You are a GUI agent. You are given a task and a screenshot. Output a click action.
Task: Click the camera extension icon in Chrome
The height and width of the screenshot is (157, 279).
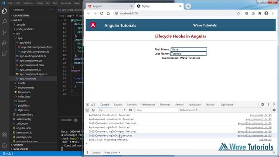(x=253, y=14)
